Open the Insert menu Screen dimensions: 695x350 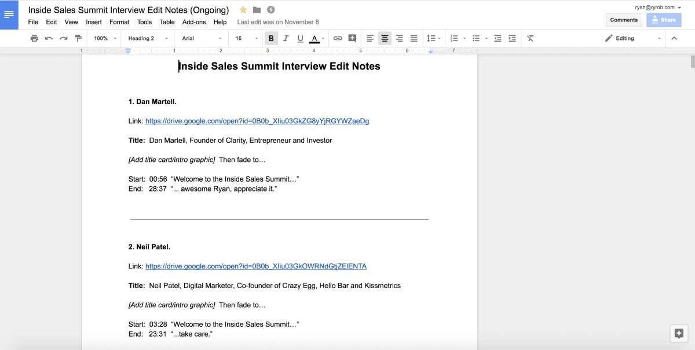pyautogui.click(x=94, y=22)
